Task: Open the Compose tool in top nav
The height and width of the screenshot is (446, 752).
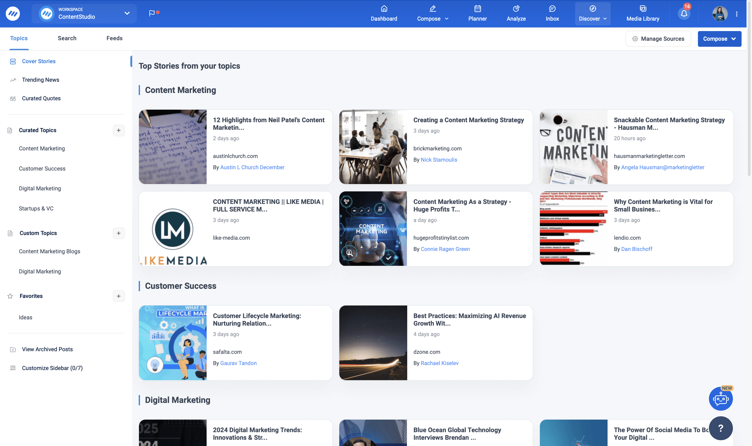Action: (x=432, y=13)
